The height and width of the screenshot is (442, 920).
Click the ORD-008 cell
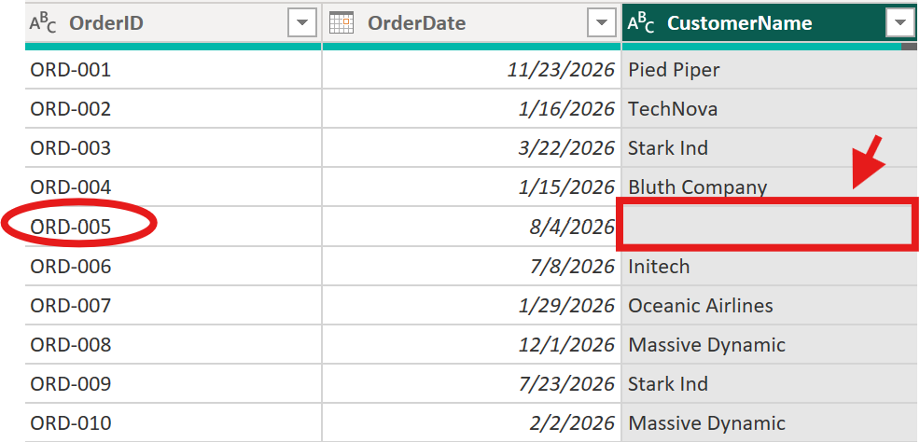coord(174,345)
